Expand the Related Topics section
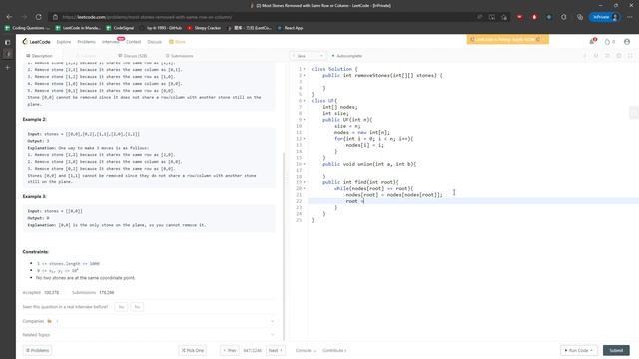 (x=149, y=335)
